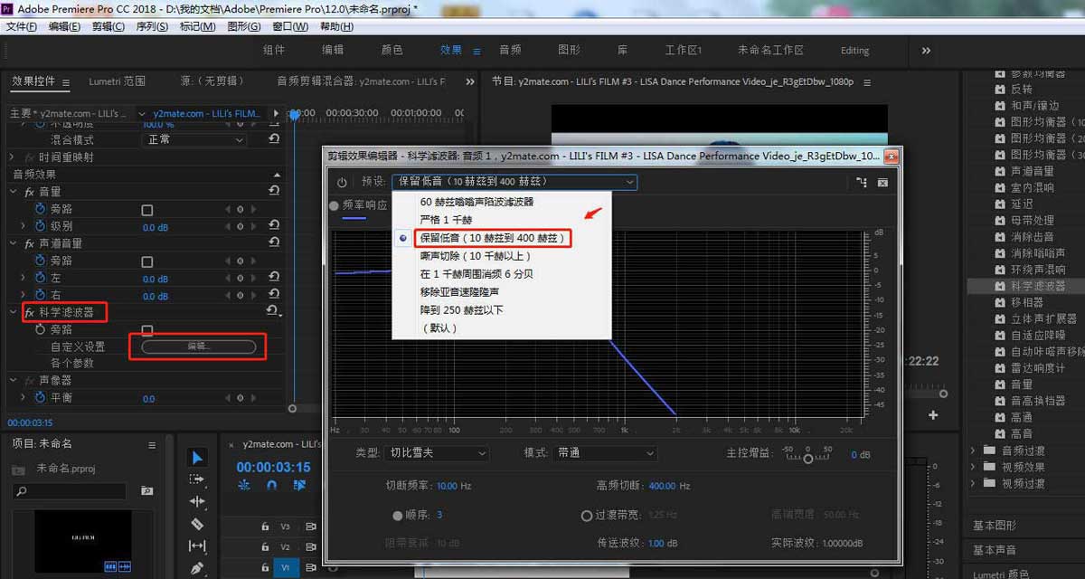Viewport: 1085px width, 579px height.
Task: Click the 编辑... button under 自定义设置
Action: point(199,346)
